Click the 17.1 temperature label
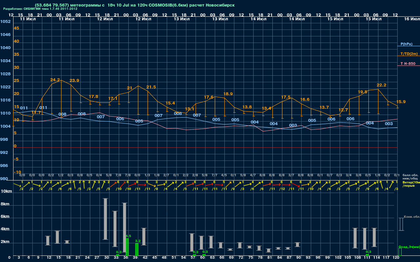The width and height of the screenshot is (420, 262). tap(113, 98)
